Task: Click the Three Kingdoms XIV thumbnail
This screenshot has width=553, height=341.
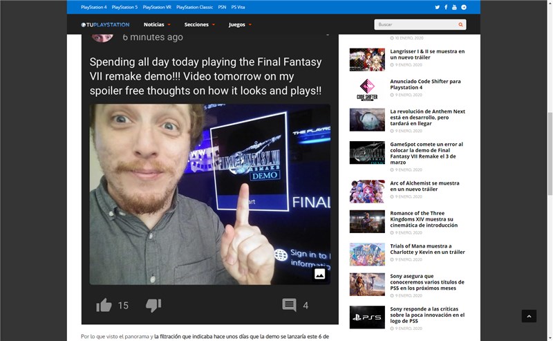Action: click(367, 221)
